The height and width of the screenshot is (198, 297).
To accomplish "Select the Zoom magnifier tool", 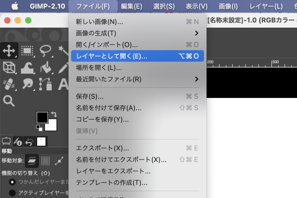I will (9, 101).
